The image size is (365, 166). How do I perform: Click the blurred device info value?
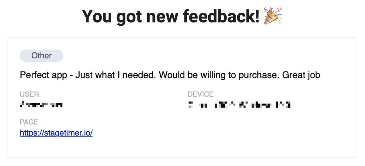(x=239, y=105)
